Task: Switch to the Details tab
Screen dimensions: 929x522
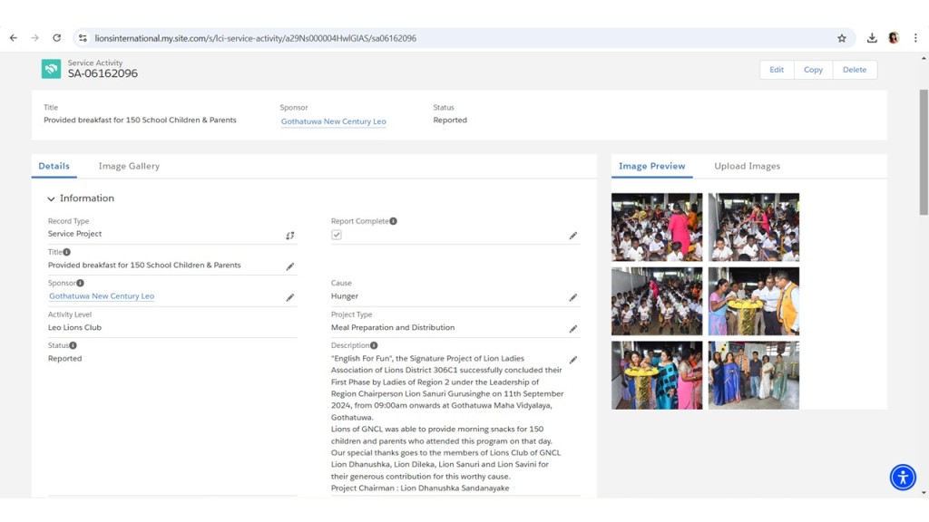Action: click(x=54, y=167)
